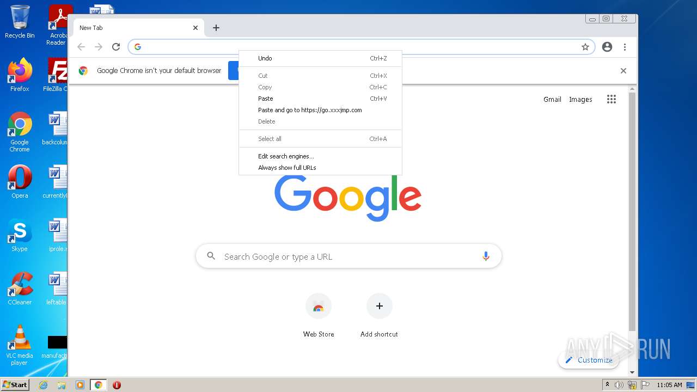
Task: Choose Paste and go to https://go.xxxjmp.com
Action: click(x=320, y=110)
